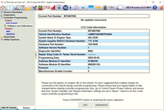Switch to the Search tab
The image size is (164, 110).
(26, 108)
